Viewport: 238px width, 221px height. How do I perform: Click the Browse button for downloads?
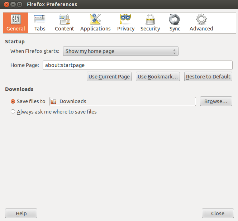[216, 101]
